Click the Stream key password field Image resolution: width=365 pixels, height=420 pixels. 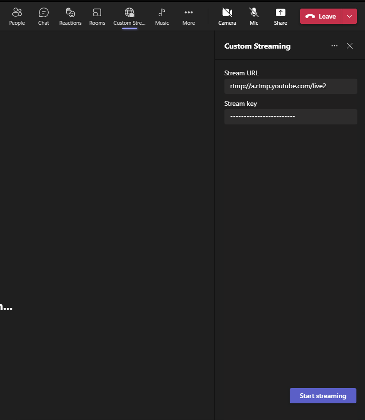(x=291, y=117)
